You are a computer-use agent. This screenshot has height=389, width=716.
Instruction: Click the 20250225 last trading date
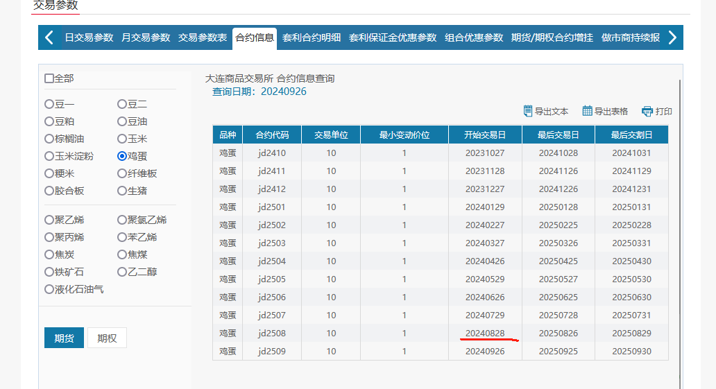tap(558, 225)
